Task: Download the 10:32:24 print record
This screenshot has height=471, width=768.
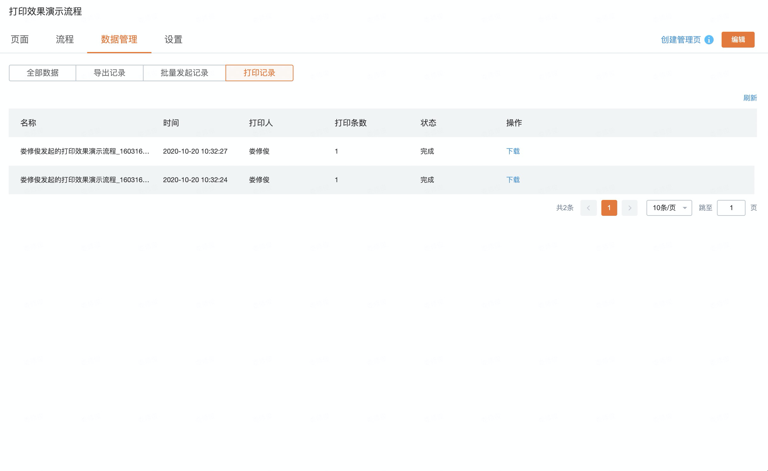Action: pyautogui.click(x=513, y=180)
